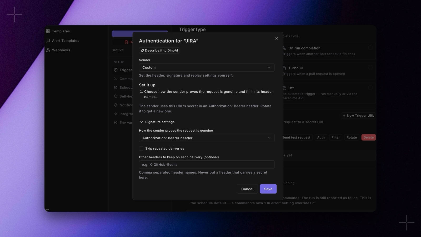This screenshot has width=421, height=237.
Task: Click the Integrations plug icon
Action: point(116,114)
